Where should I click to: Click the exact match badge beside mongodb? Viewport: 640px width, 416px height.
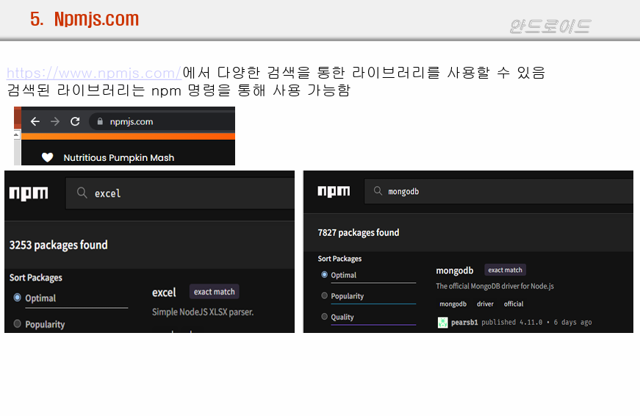pos(506,270)
